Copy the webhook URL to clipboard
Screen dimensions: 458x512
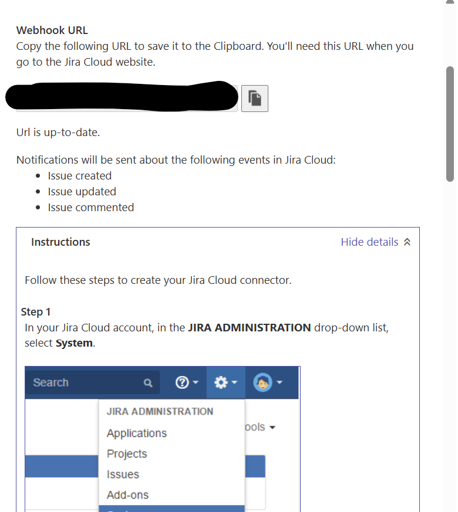(255, 99)
